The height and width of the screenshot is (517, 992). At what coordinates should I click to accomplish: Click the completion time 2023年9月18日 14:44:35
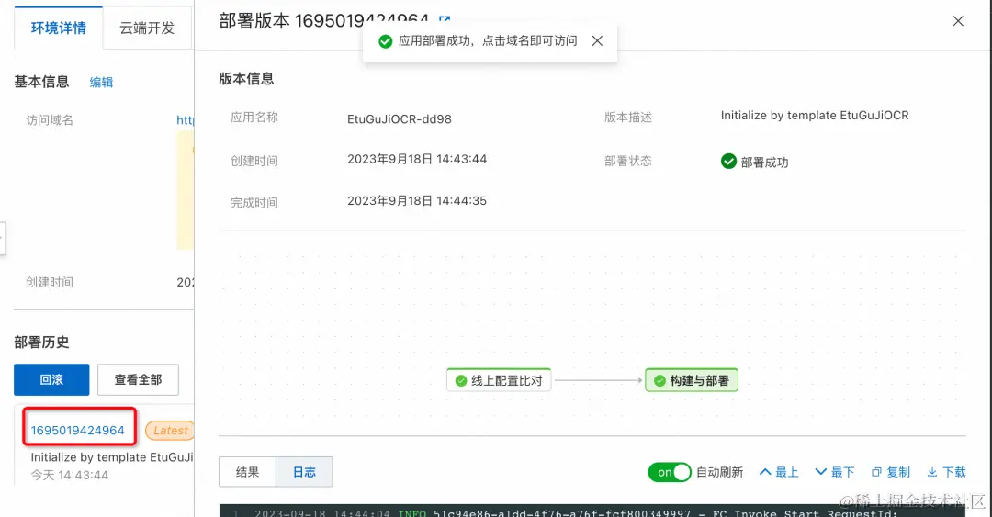click(x=417, y=200)
